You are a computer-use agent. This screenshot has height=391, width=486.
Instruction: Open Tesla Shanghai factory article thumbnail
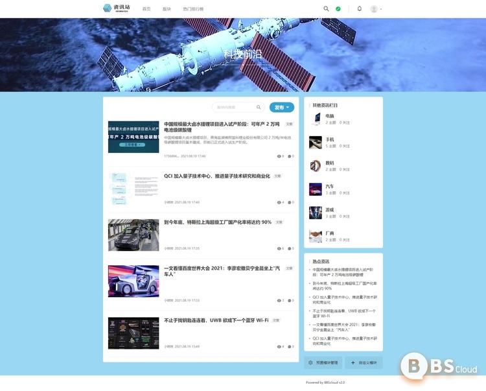[133, 235]
